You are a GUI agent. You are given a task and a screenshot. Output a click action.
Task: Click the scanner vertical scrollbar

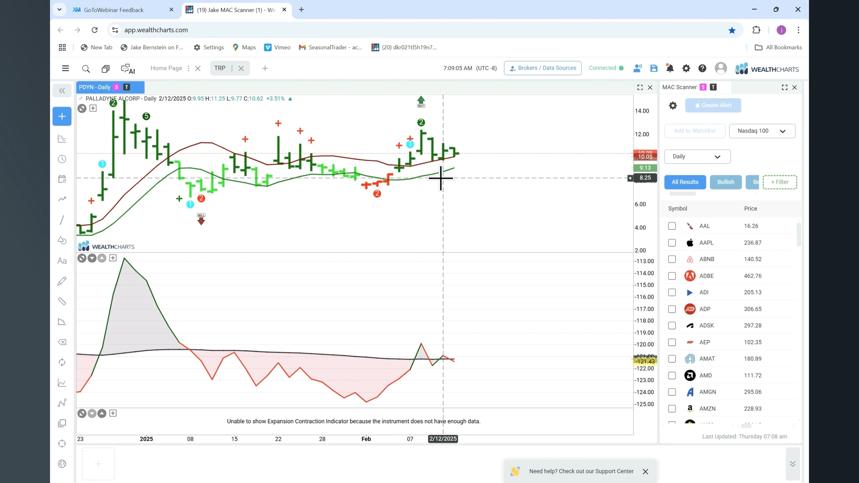(x=799, y=234)
